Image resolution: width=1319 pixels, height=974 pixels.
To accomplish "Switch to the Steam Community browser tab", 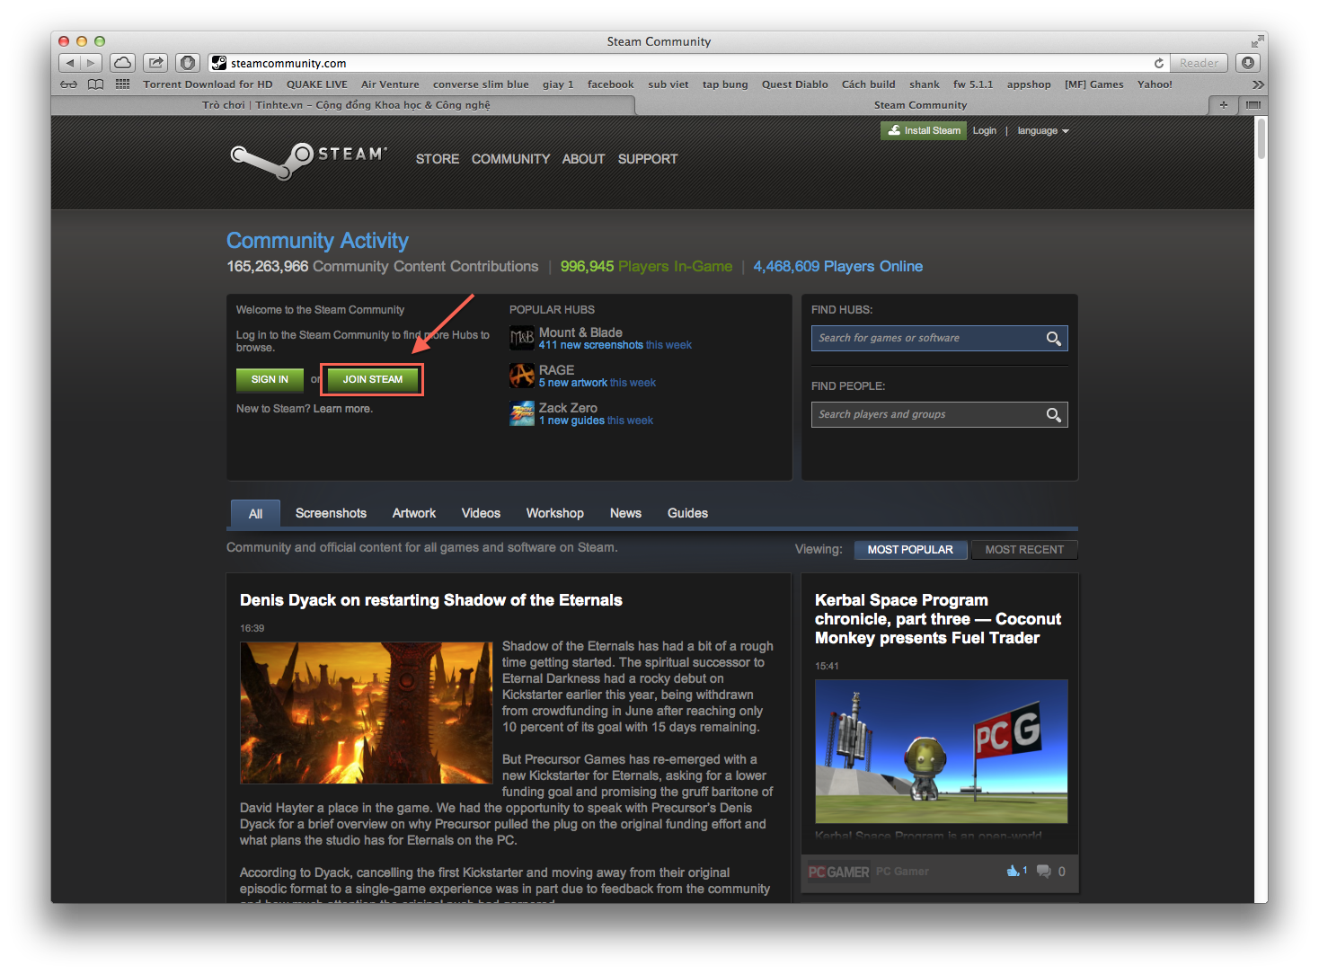I will pos(921,105).
